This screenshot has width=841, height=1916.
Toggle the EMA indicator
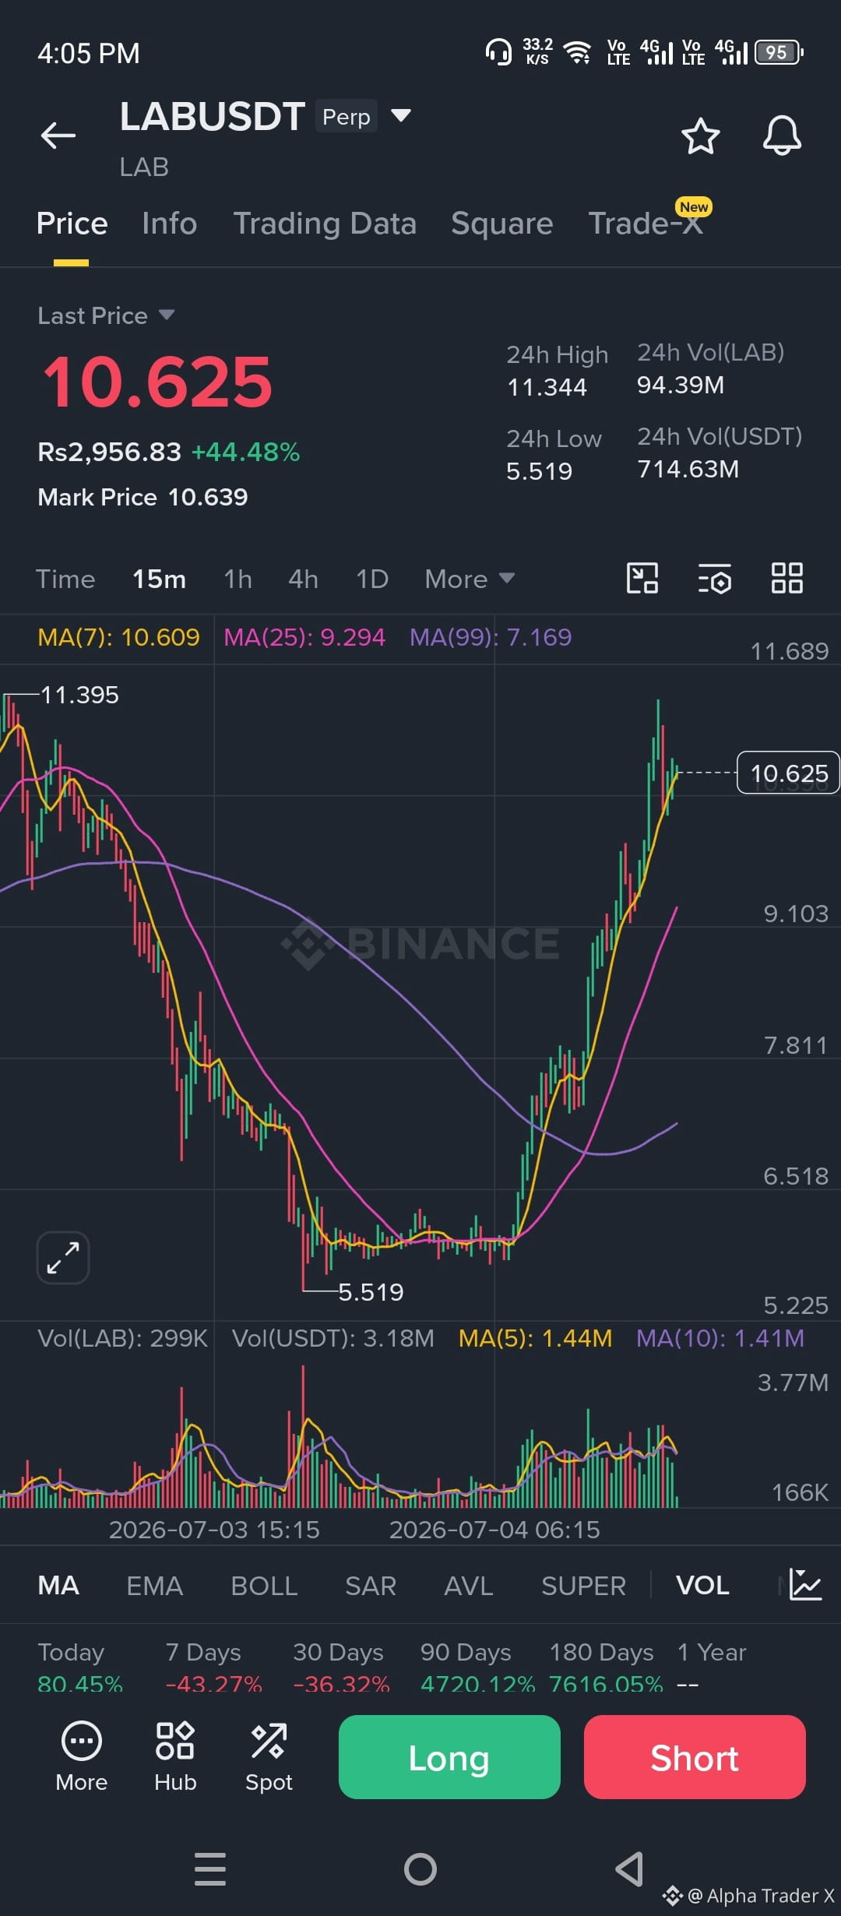[155, 1585]
